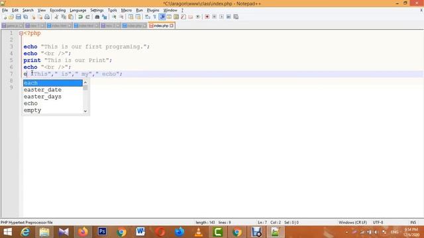Open the Settings menu
Viewport: 424px width, 238px height.
[x=97, y=11]
